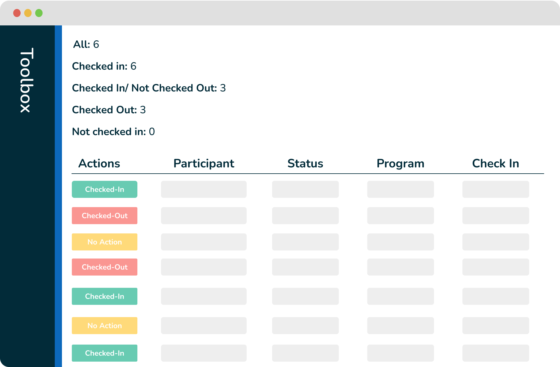Click the Not checked in: 0 filter
Screen dimensions: 560x367
coord(113,131)
